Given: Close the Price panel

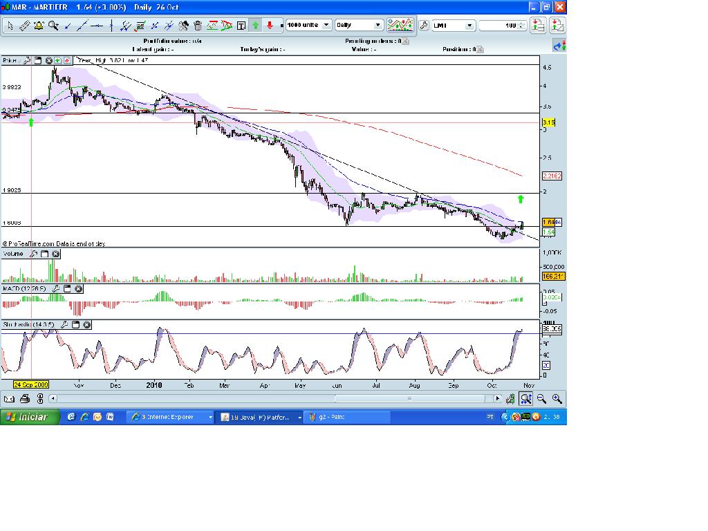Looking at the screenshot, I should [49, 61].
